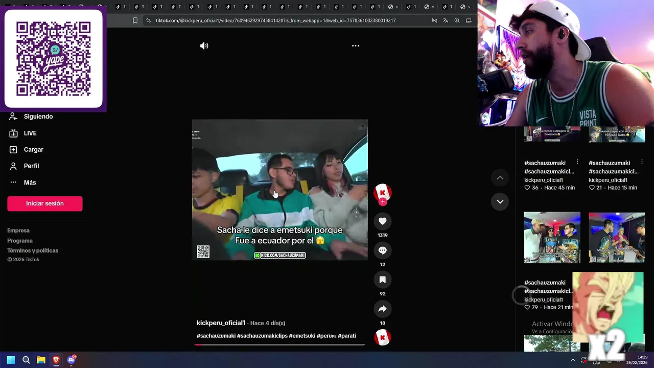Open the kickperu_oficial1 avatar beside the video

tap(382, 192)
